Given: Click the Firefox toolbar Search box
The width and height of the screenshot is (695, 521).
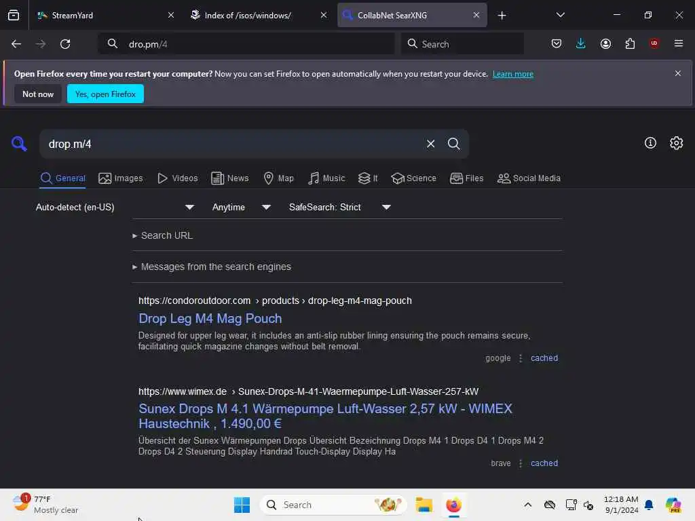Looking at the screenshot, I should click(x=462, y=44).
